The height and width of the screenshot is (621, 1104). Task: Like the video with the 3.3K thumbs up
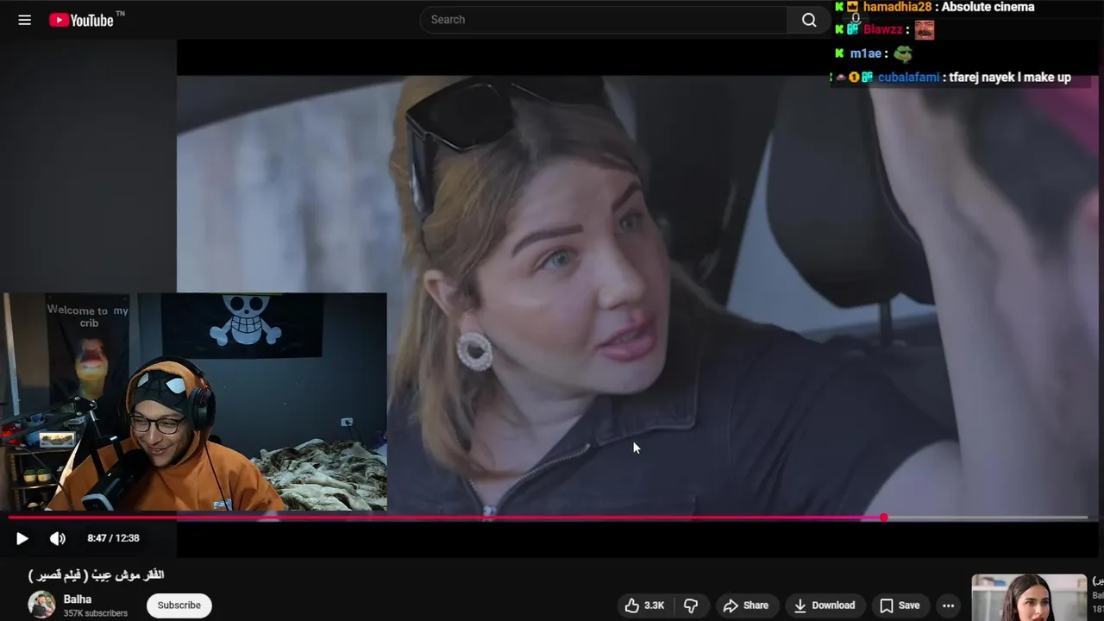[644, 605]
